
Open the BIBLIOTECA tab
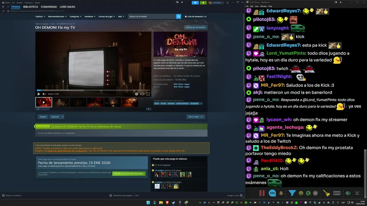click(x=30, y=7)
